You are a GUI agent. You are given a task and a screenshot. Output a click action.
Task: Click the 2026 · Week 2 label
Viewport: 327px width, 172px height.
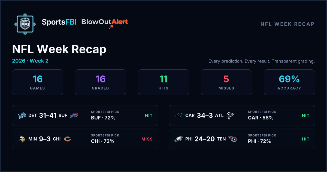point(30,61)
